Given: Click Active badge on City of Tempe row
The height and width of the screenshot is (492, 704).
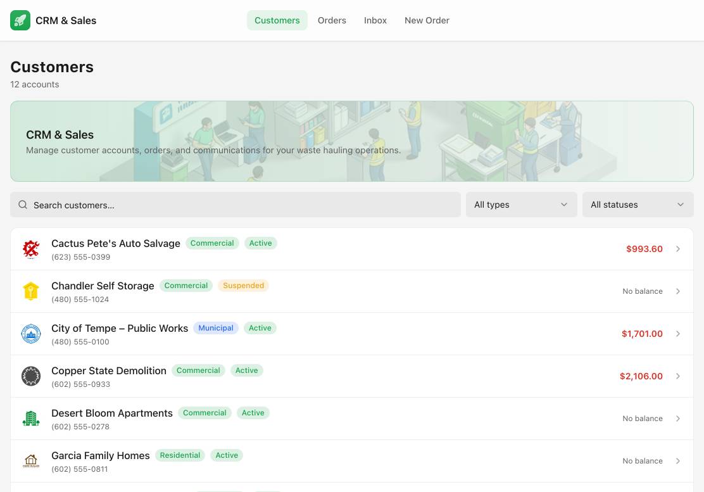Looking at the screenshot, I should tap(260, 328).
